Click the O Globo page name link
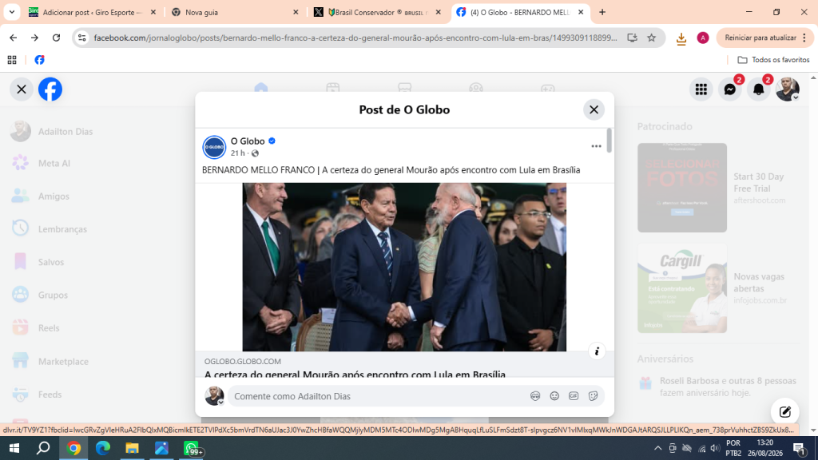Image resolution: width=818 pixels, height=460 pixels. tap(248, 141)
